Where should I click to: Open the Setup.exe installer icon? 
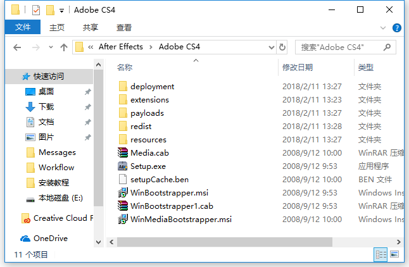tap(123, 166)
